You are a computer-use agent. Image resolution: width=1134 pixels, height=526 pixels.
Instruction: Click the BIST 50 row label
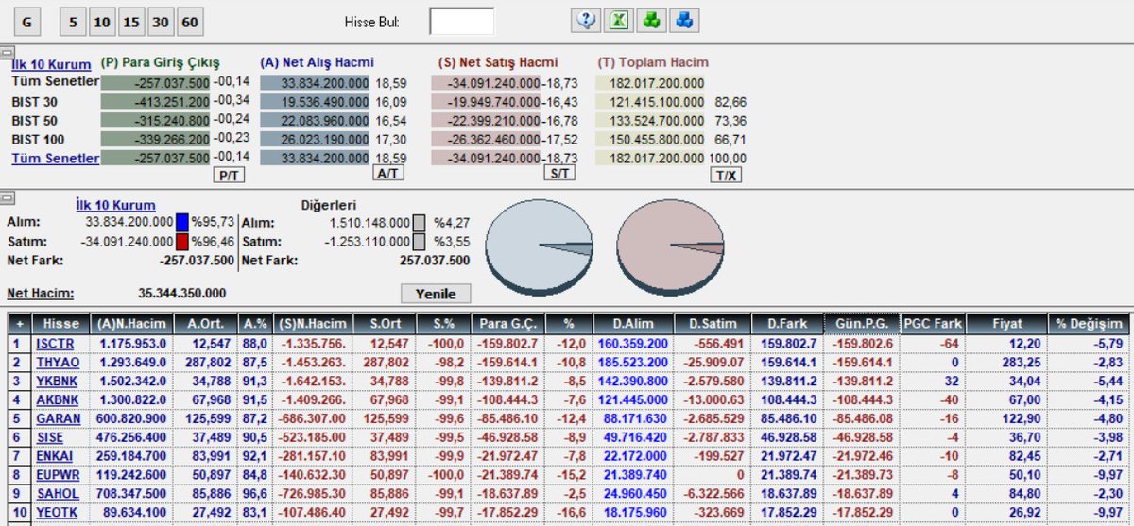point(34,120)
